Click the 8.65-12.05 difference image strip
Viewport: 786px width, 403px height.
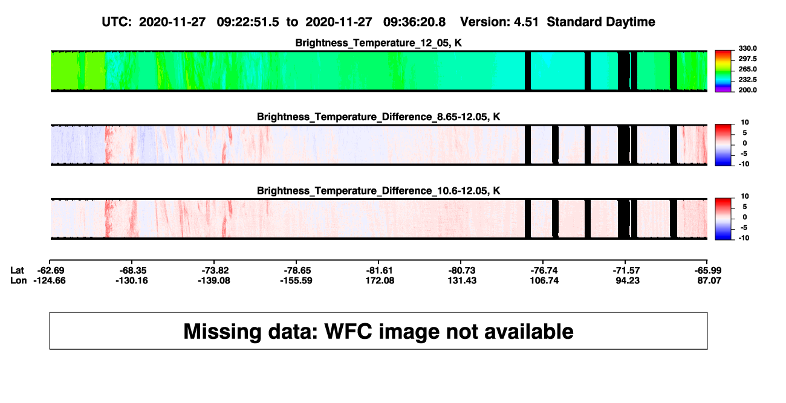378,144
